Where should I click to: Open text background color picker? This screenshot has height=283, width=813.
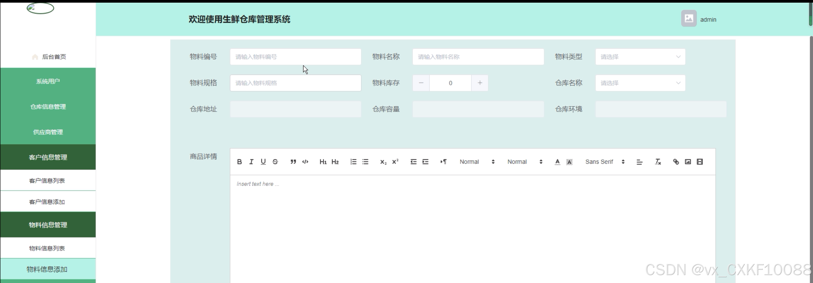[x=569, y=162]
